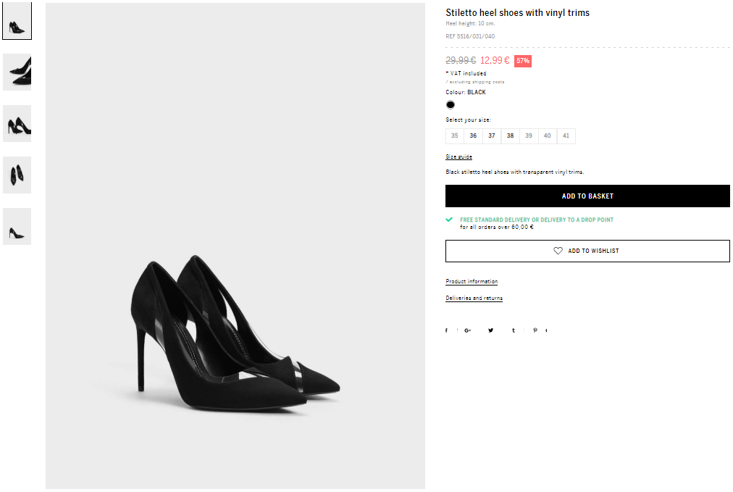
Task: Tweet product with Twitter icon
Action: (x=491, y=330)
